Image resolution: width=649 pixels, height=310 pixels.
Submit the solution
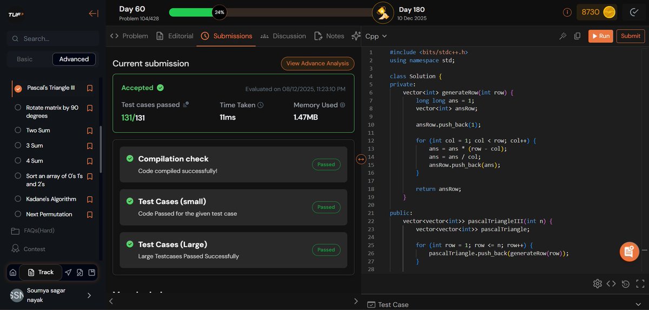(631, 36)
